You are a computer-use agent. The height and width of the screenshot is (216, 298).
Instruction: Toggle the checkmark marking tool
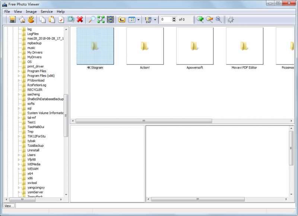pos(61,20)
